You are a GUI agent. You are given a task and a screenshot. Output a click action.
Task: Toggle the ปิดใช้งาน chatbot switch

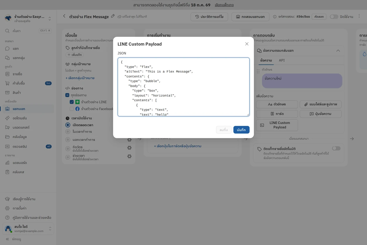pos(334,17)
